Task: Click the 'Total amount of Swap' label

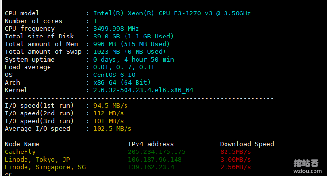Action: [x=43, y=52]
